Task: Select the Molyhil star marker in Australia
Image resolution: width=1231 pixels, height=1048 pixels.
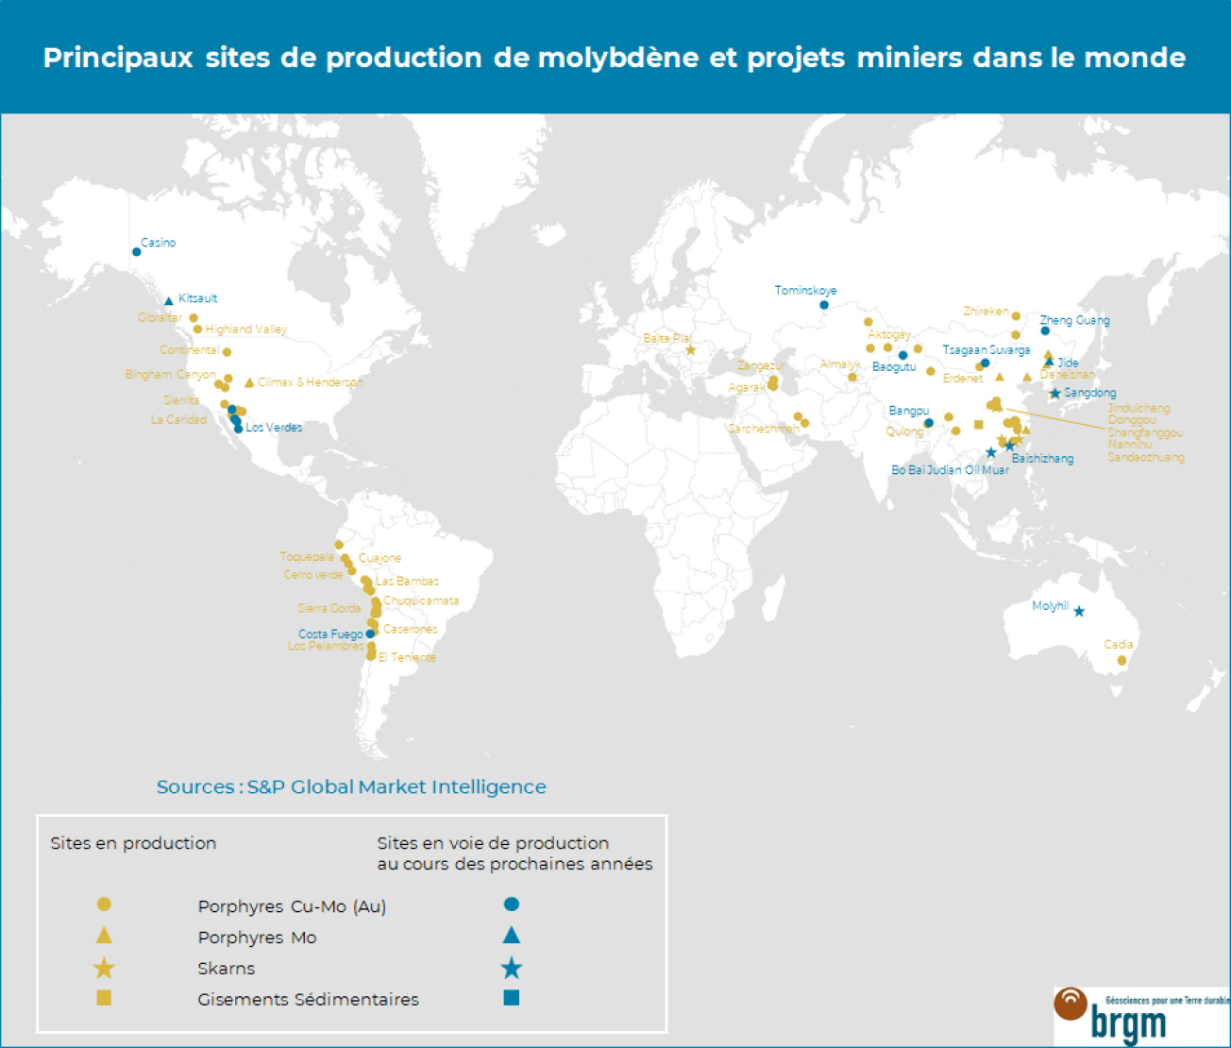Action: click(1079, 610)
